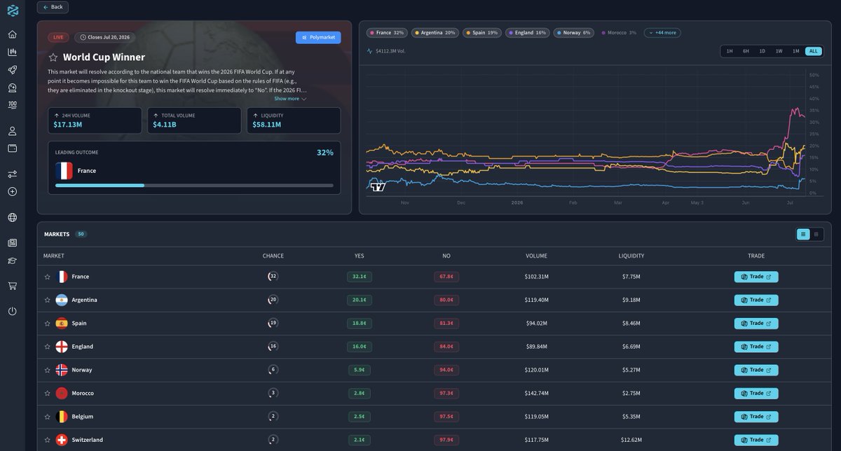Switch markets to grid view
Screen dimensions: 841x451
pos(816,234)
